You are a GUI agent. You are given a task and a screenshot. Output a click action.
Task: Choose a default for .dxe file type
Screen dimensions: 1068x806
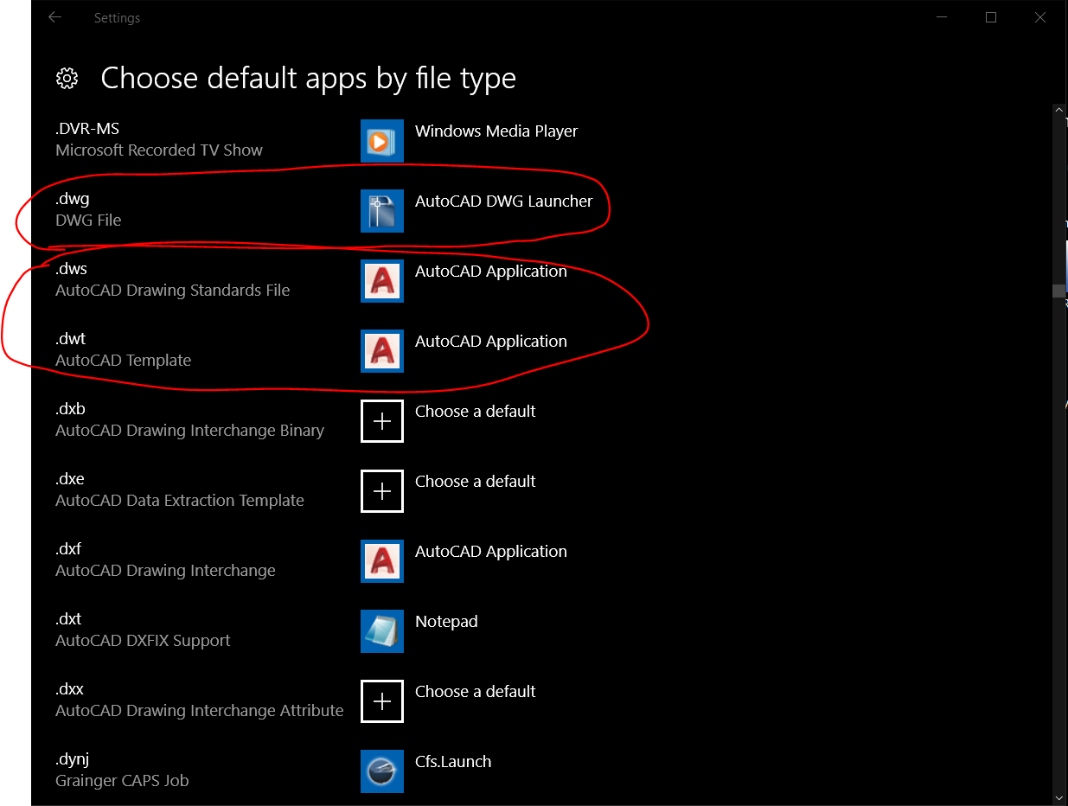[x=476, y=482]
